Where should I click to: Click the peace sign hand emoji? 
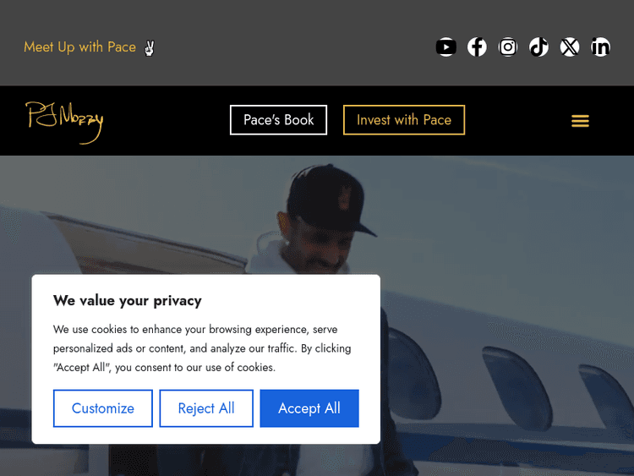150,47
